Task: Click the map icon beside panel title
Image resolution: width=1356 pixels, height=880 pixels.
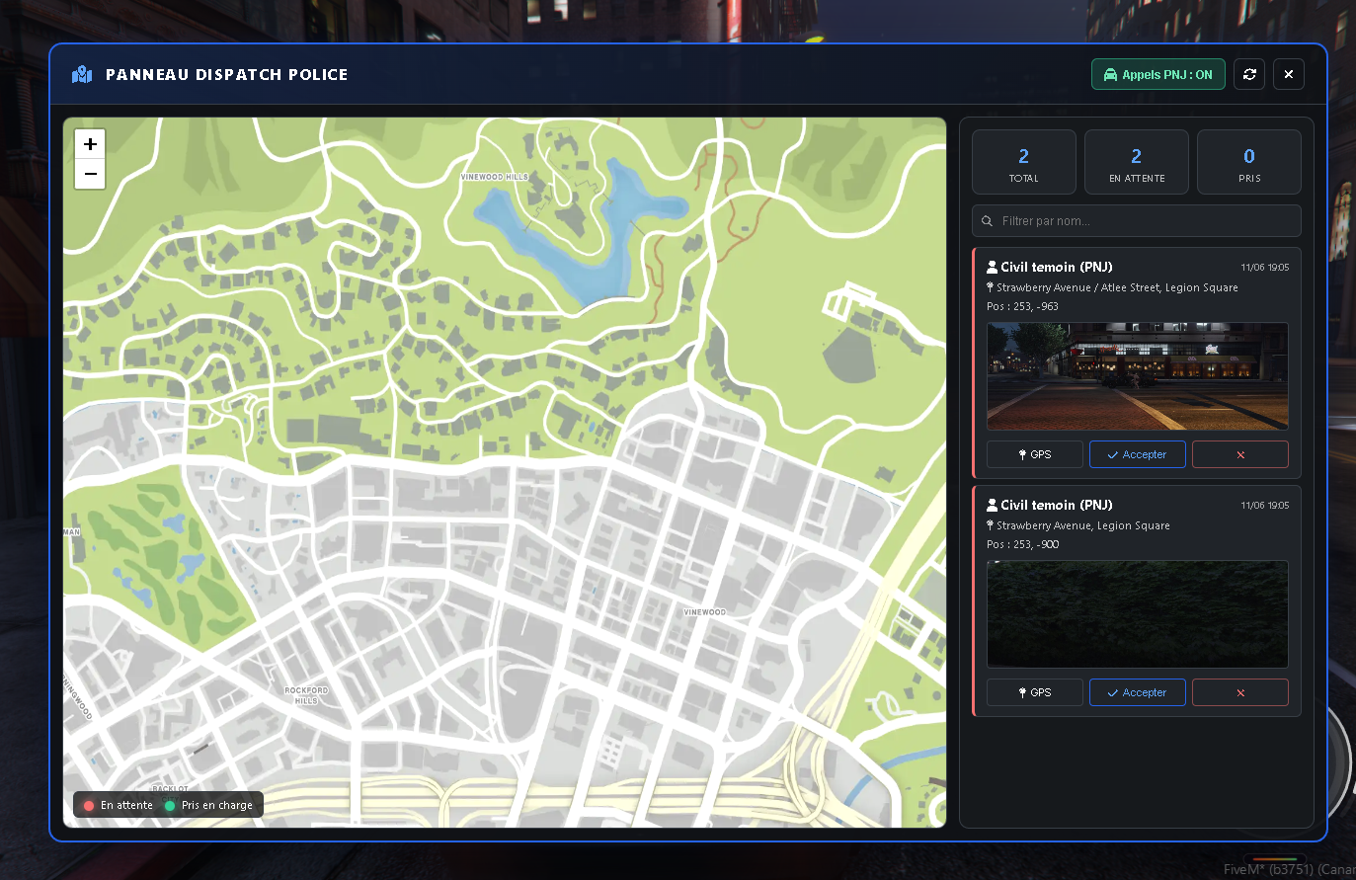Action: (x=82, y=74)
